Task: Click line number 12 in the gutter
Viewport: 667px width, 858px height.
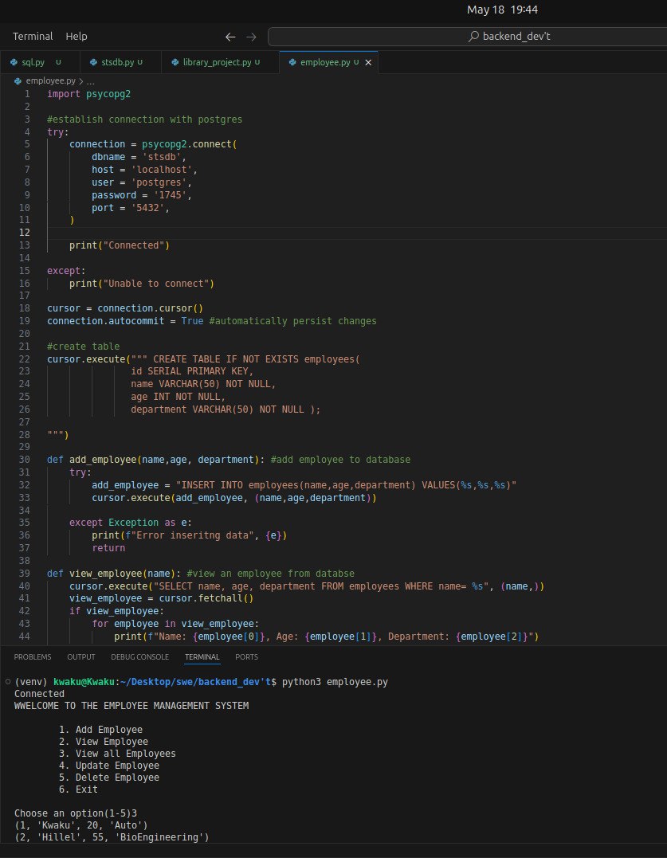Action: [25, 233]
